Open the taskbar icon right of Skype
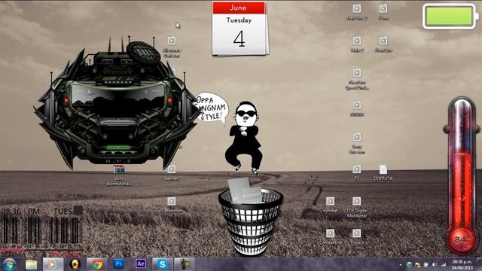482x271 pixels. click(x=185, y=264)
